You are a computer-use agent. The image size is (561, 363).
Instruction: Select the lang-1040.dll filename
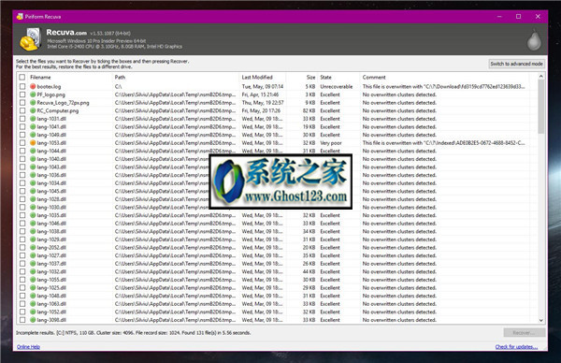(x=51, y=159)
